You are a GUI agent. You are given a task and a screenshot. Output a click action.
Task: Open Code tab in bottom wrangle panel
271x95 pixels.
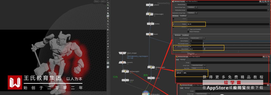(182, 88)
